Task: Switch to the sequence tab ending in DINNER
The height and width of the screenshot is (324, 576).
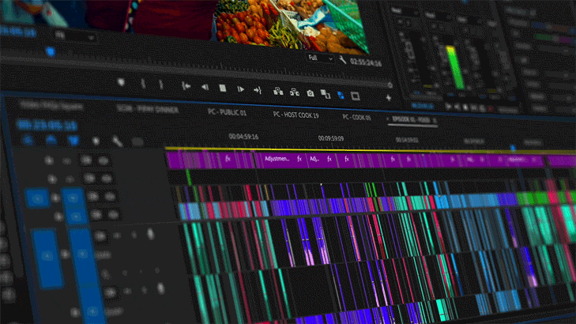Action: point(147,109)
